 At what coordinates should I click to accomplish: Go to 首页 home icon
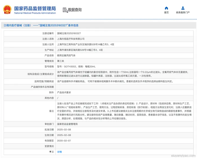coord(166,8)
